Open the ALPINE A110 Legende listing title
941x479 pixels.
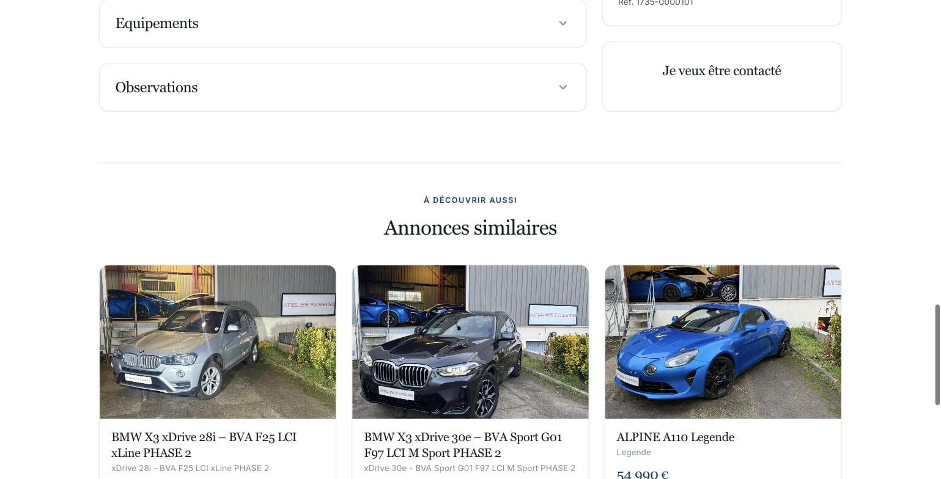tap(675, 437)
